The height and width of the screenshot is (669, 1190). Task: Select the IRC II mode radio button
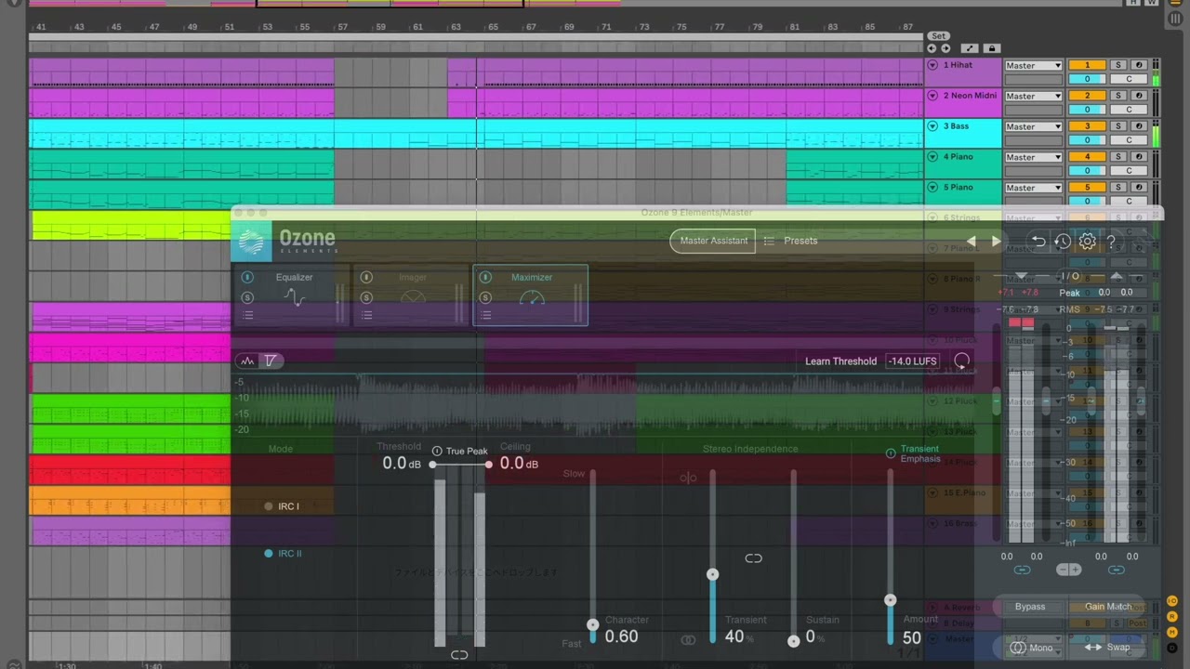(269, 554)
